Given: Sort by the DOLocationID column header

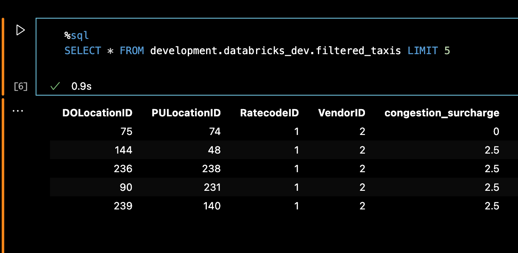Looking at the screenshot, I should pyautogui.click(x=97, y=113).
